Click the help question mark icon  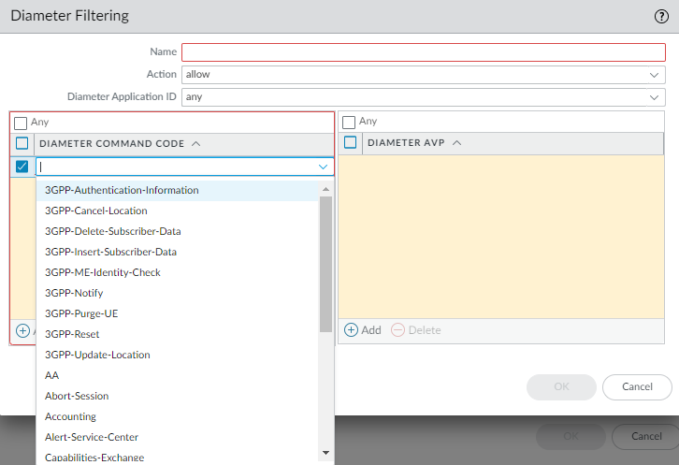point(661,16)
